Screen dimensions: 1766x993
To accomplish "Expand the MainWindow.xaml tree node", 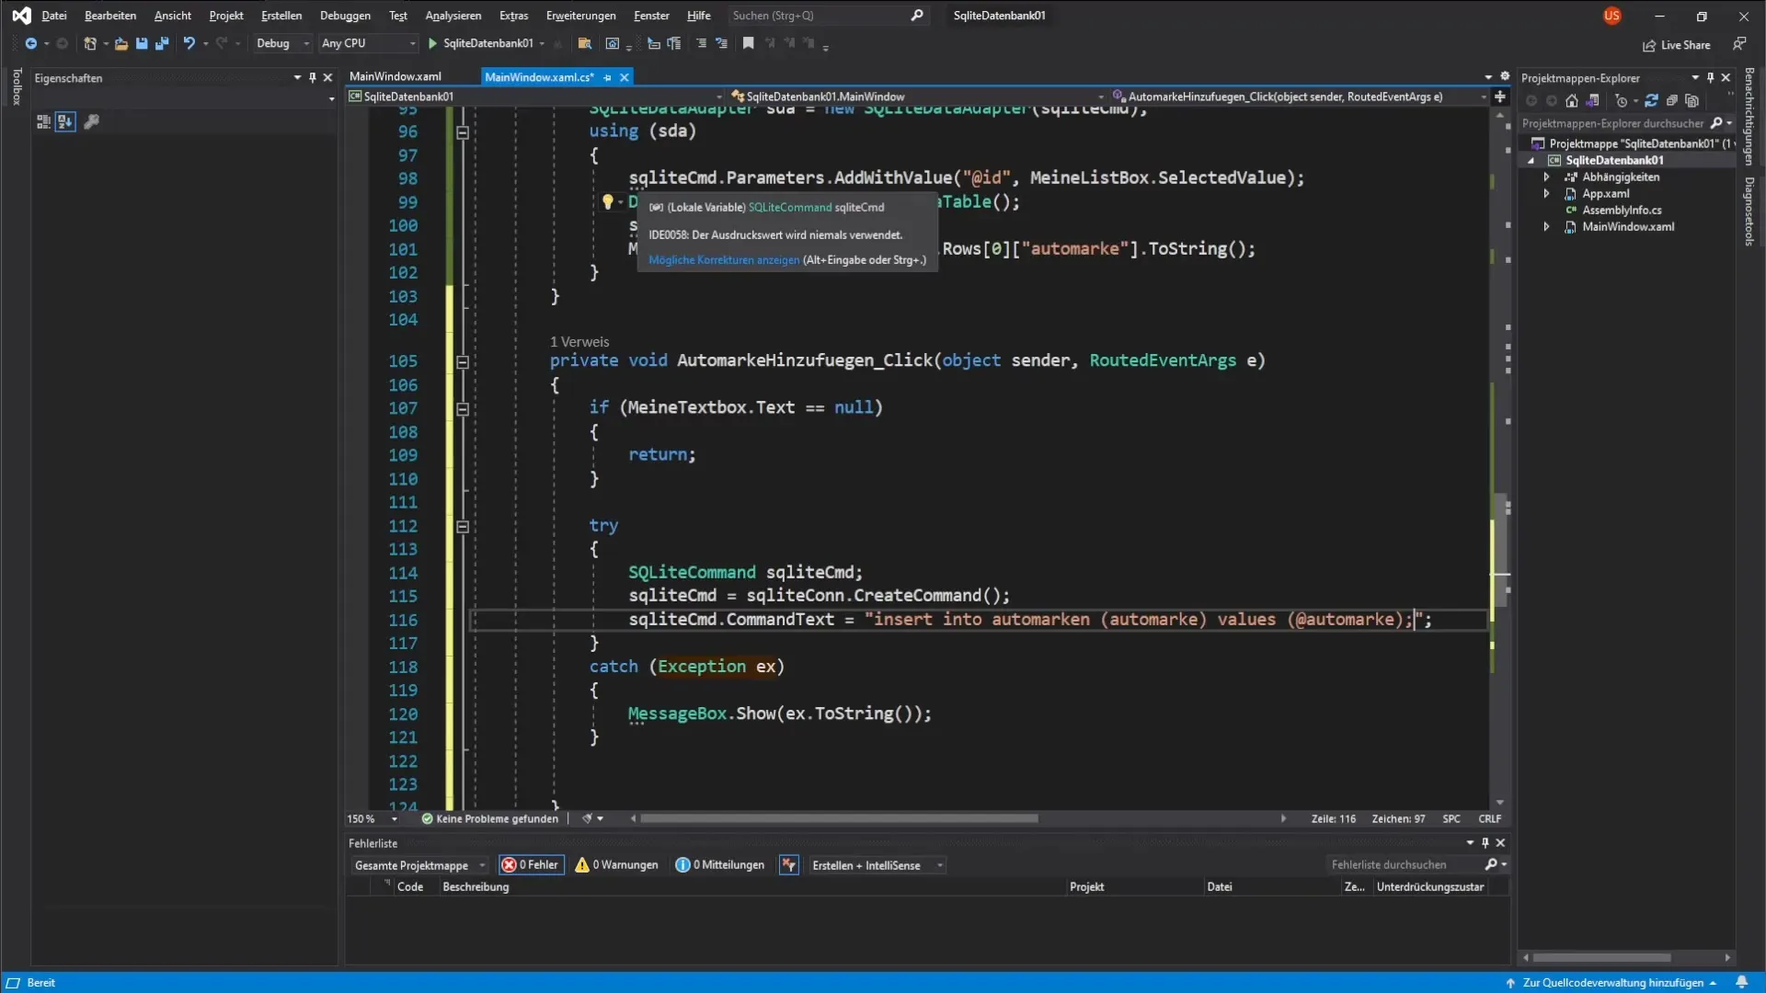I will click(x=1546, y=226).
